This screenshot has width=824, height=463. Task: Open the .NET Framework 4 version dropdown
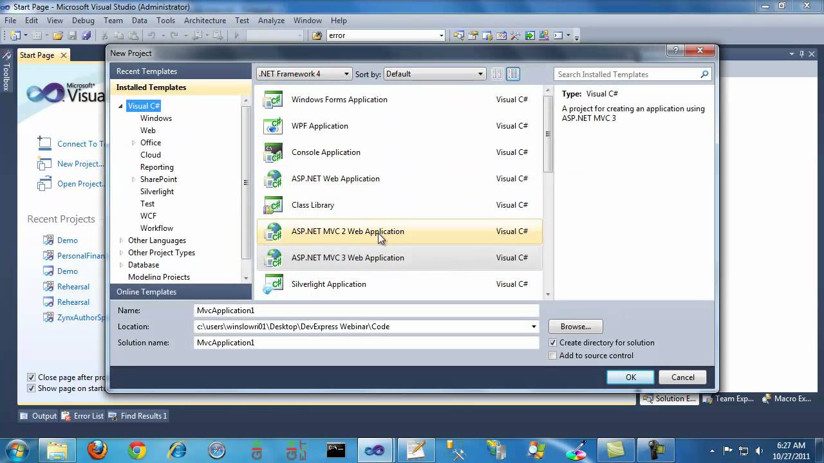(304, 74)
